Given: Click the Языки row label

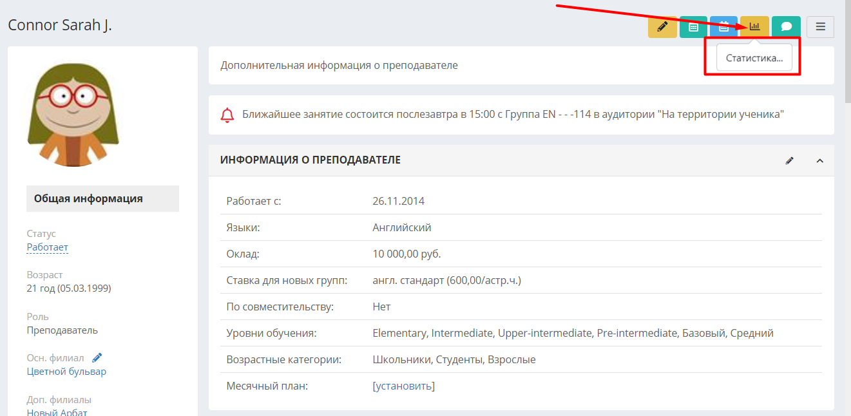Looking at the screenshot, I should pos(244,227).
